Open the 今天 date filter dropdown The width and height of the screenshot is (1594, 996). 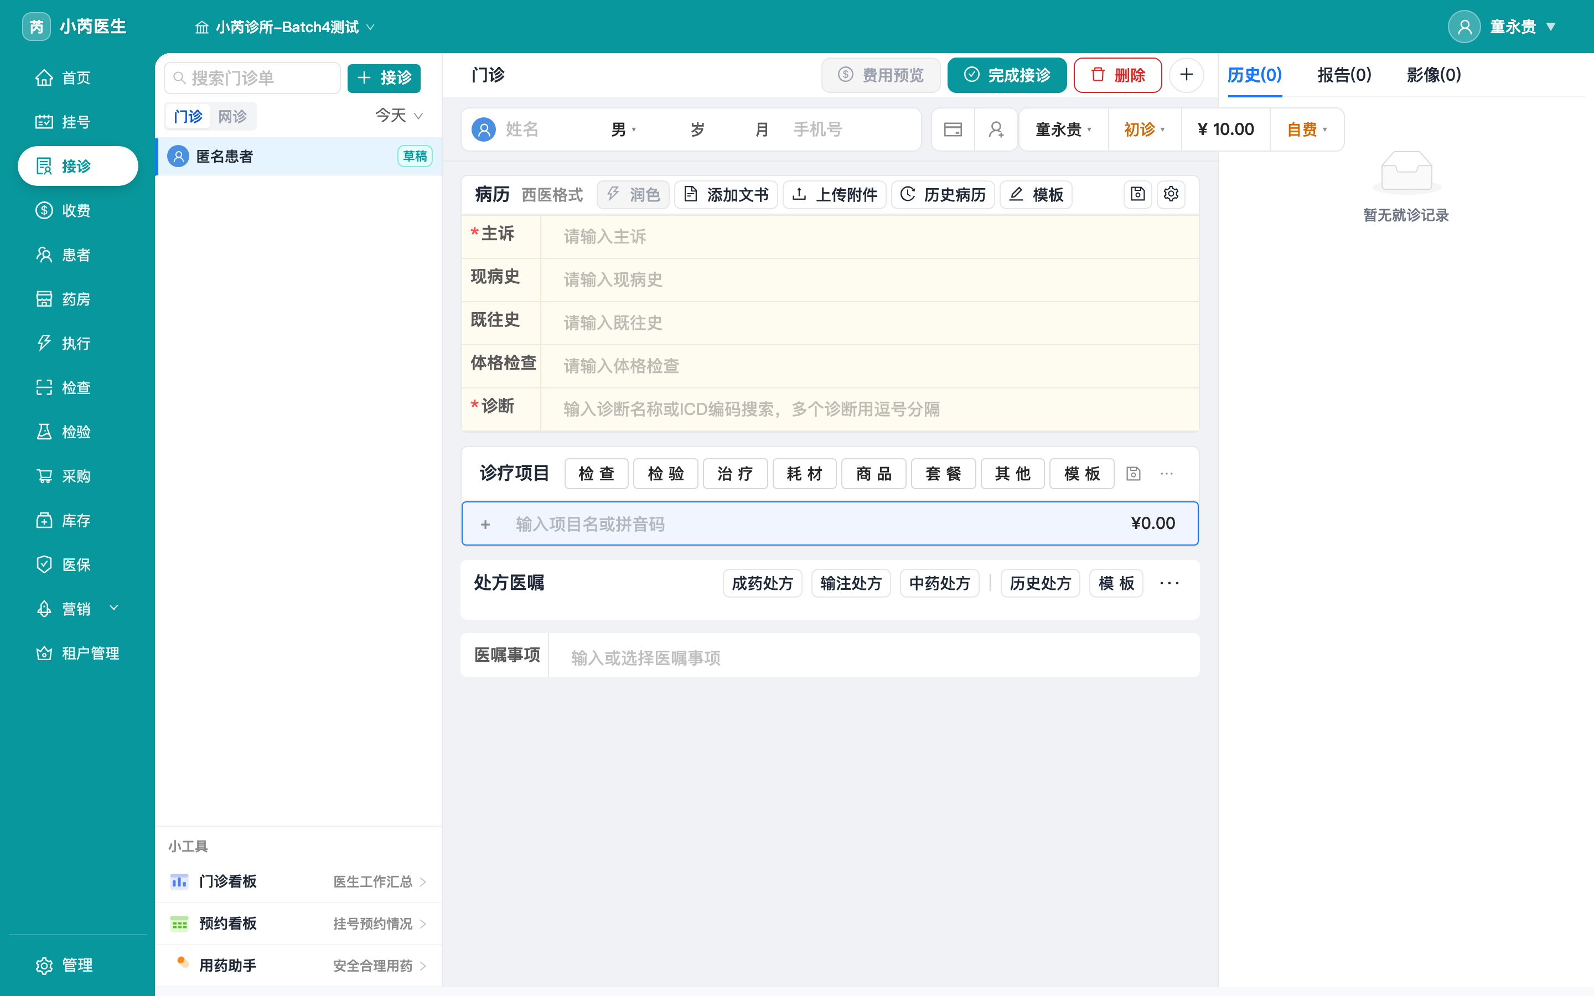(x=399, y=116)
